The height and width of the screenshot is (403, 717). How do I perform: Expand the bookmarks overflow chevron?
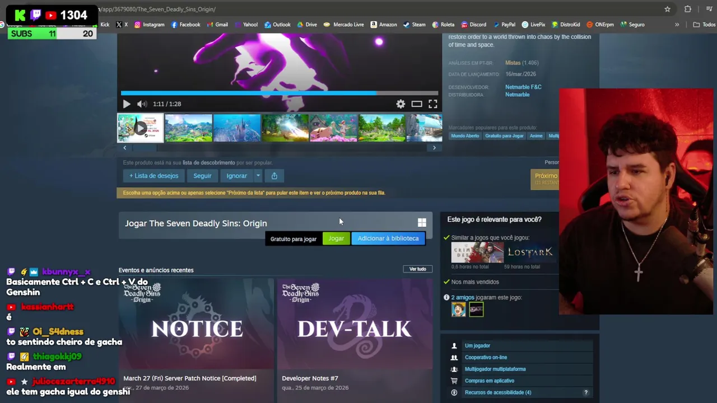(677, 25)
